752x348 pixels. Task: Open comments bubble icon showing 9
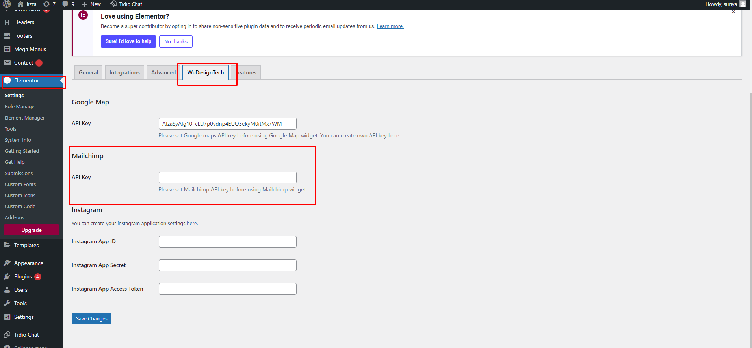coord(65,4)
